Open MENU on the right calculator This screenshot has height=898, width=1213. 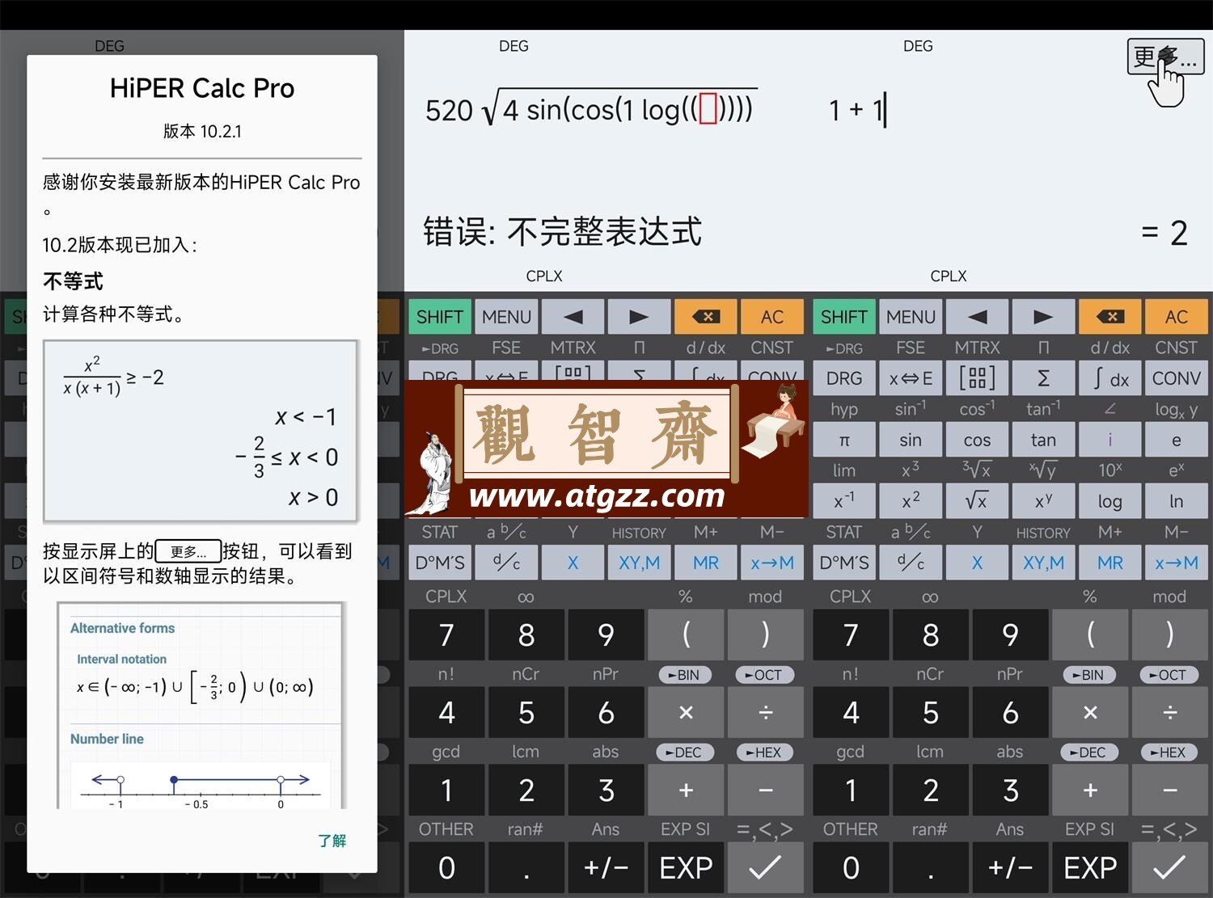(x=911, y=317)
